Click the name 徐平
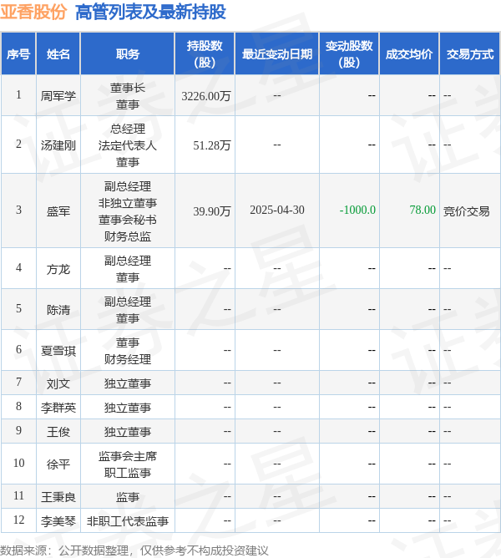Screen dimensions: 501x558 [x=58, y=464]
